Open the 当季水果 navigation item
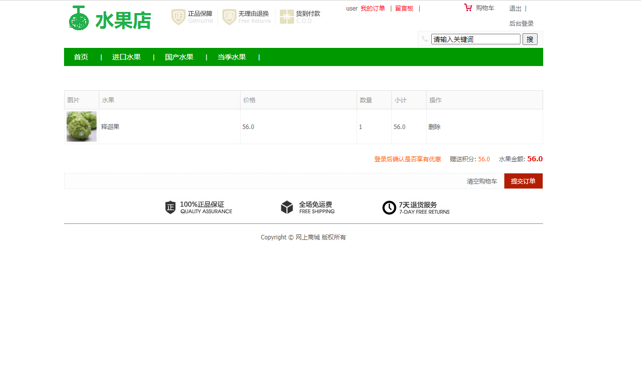This screenshot has height=373, width=641. pyautogui.click(x=232, y=57)
